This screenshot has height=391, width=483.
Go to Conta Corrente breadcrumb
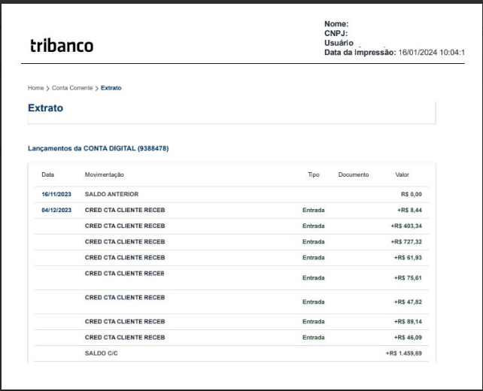pos(72,88)
